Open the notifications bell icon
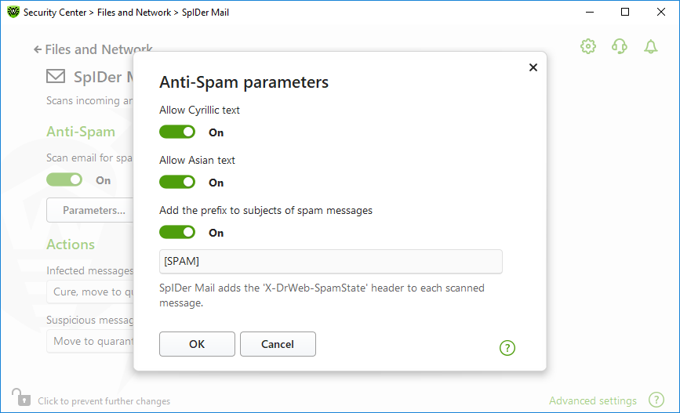680x413 pixels. (x=650, y=46)
